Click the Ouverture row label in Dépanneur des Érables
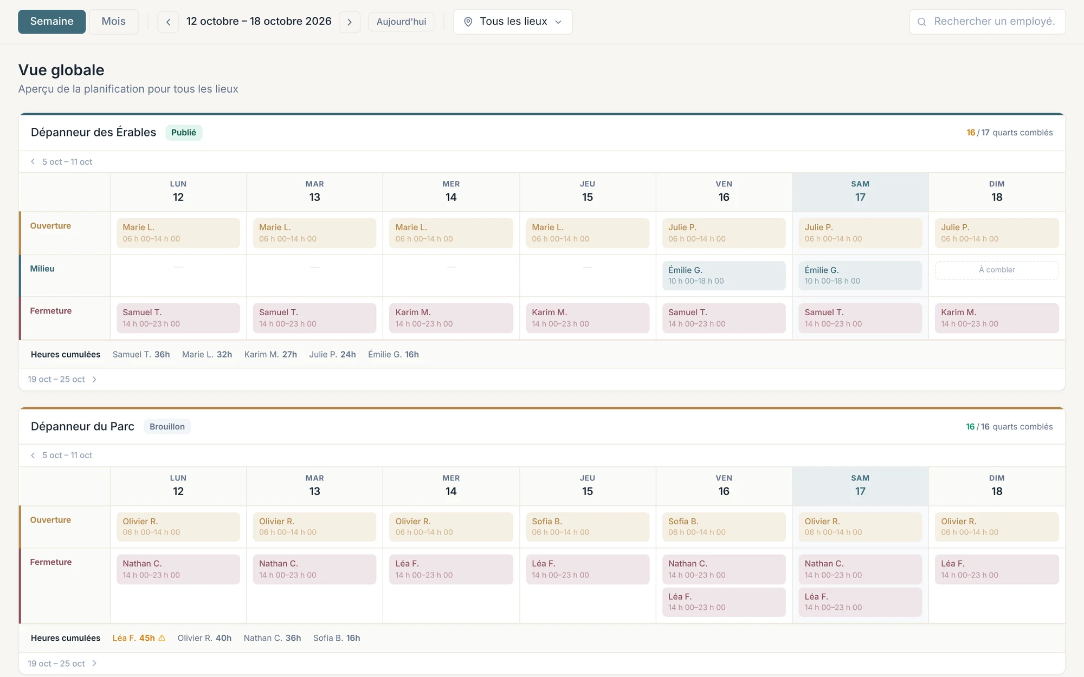The width and height of the screenshot is (1084, 677). click(x=50, y=226)
